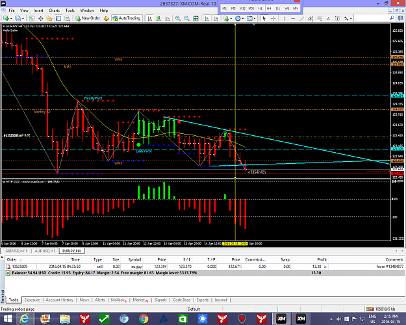
Task: Switch chart to candlesticks
Action: 159,18
